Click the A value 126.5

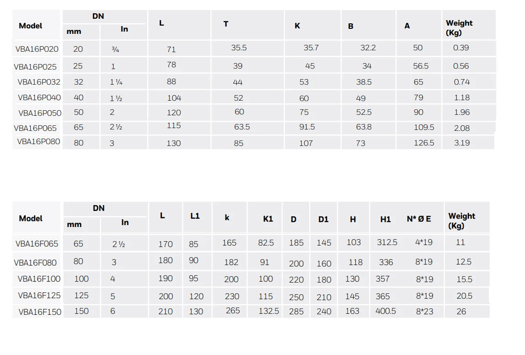(x=424, y=143)
